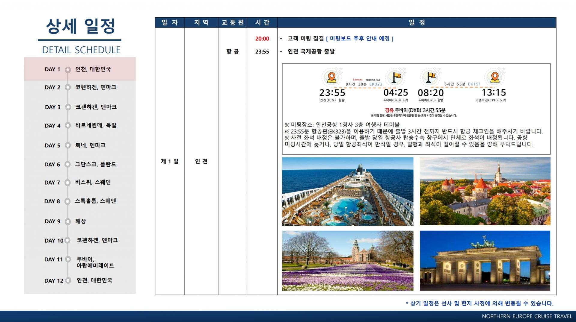The height and width of the screenshot is (322, 576).
Task: Open the Tallinn old town red roofs photo
Action: 485,192
